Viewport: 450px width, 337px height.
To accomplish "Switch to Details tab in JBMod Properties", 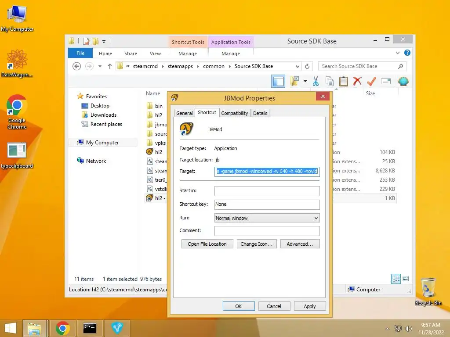I will coord(260,113).
